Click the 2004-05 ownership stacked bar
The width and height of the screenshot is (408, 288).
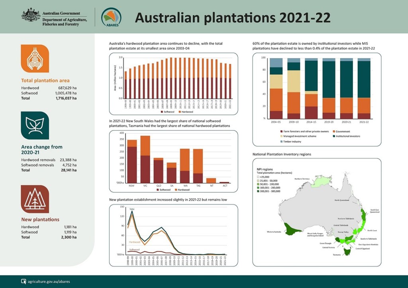tap(276, 88)
